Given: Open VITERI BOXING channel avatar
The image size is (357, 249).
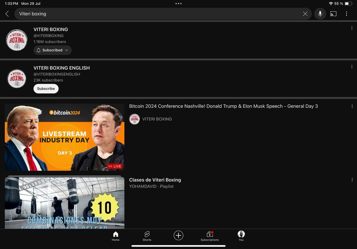Looking at the screenshot, I should pos(17,40).
